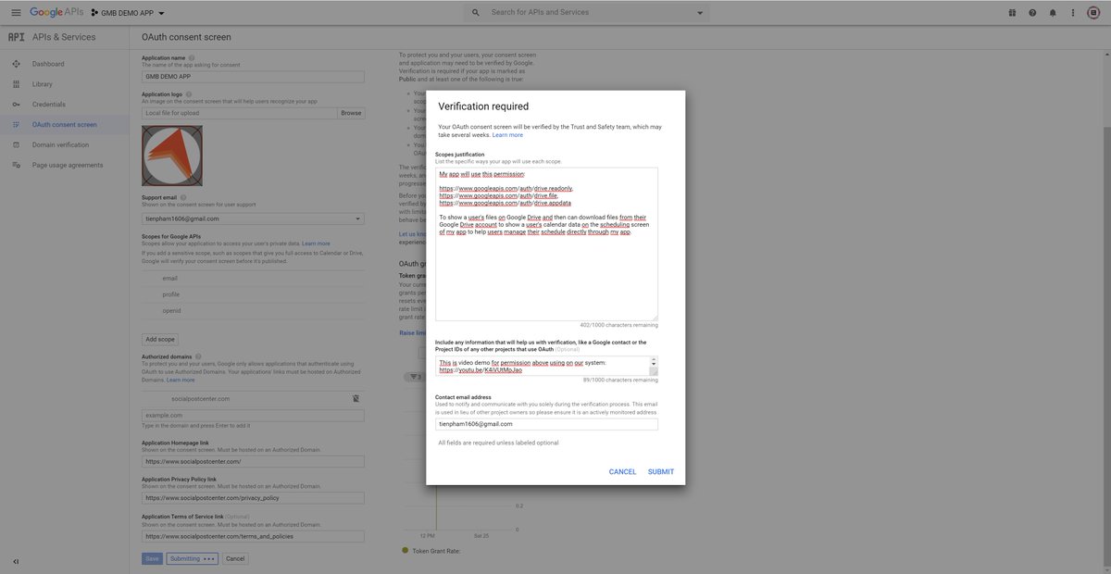This screenshot has height=574, width=1111.
Task: Delete the socialpostcenter.com domain trash icon
Action: 356,398
